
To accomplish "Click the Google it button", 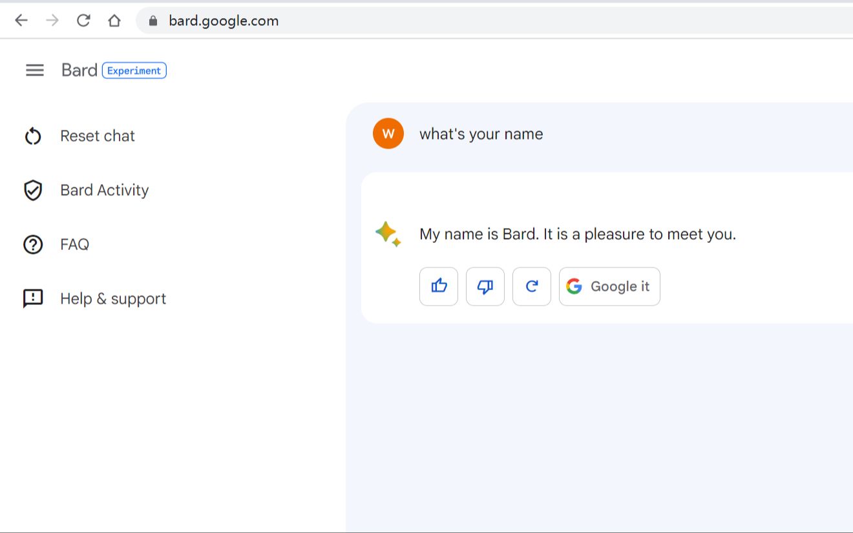I will pos(609,286).
